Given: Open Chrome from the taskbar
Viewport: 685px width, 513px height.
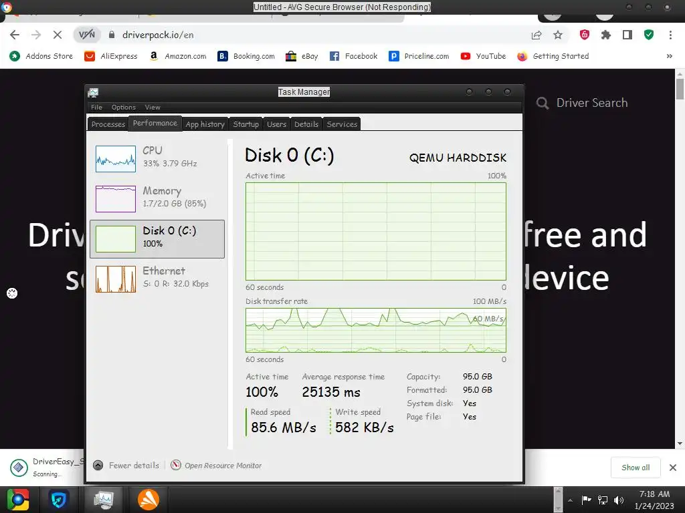Looking at the screenshot, I should (x=17, y=500).
